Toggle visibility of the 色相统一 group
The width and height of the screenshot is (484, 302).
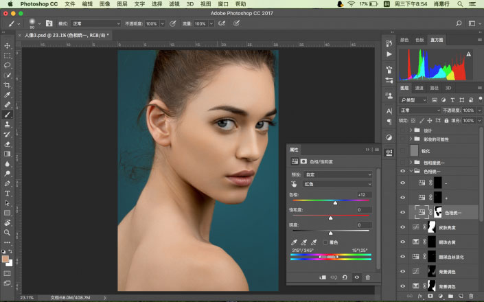(x=403, y=171)
